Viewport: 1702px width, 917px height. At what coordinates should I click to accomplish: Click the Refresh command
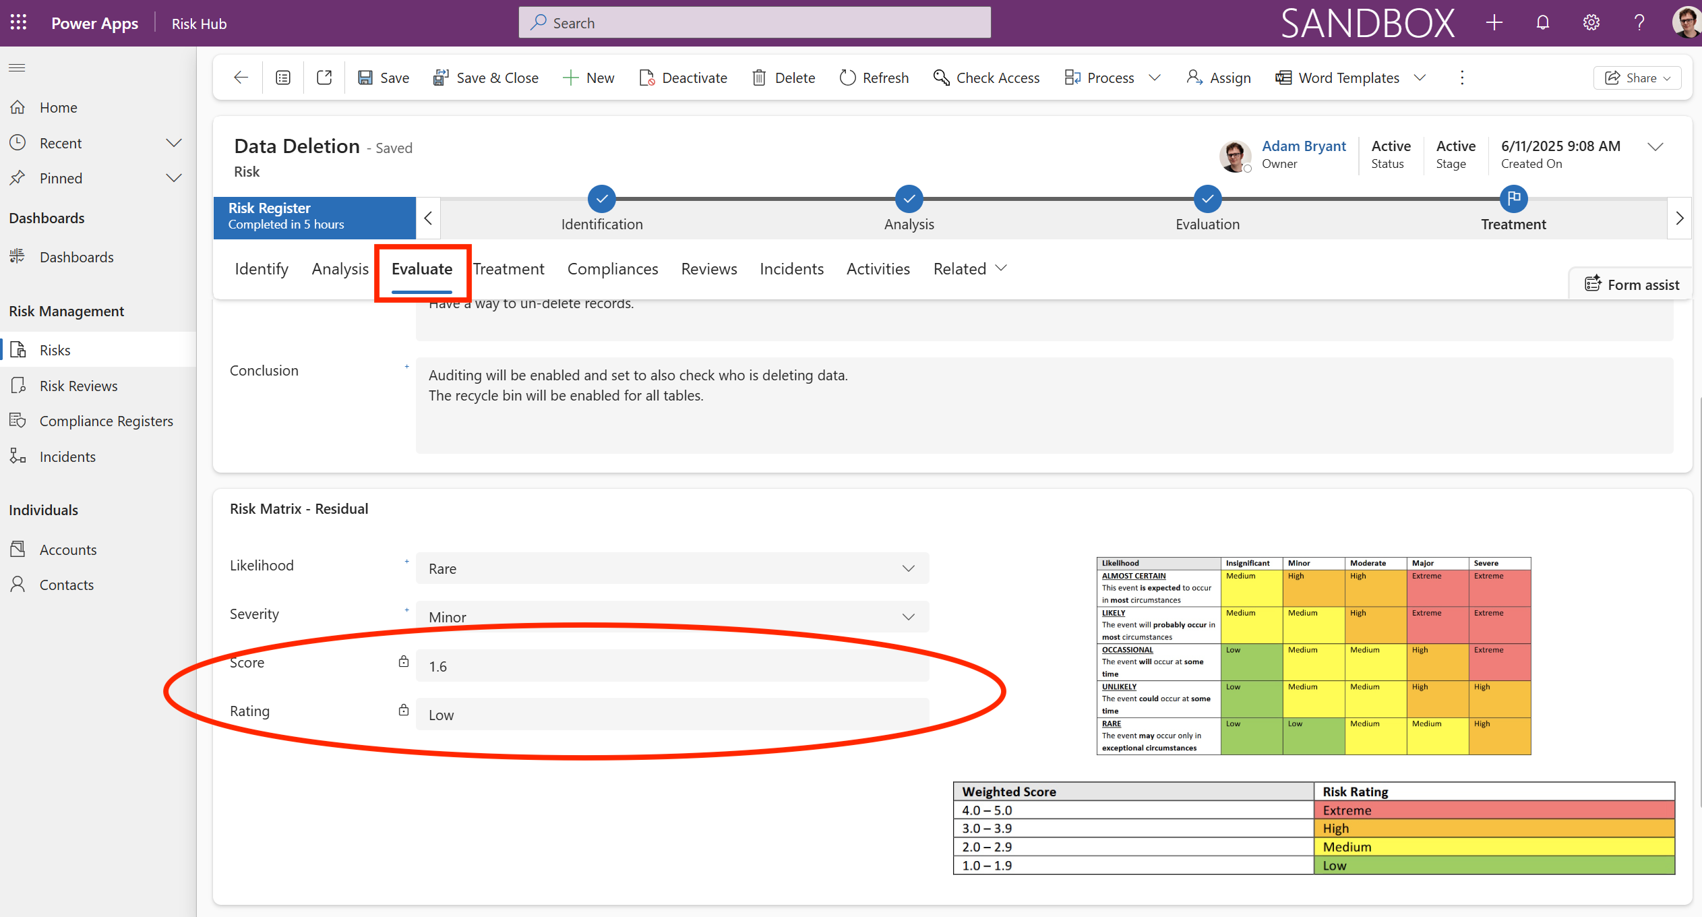(874, 78)
